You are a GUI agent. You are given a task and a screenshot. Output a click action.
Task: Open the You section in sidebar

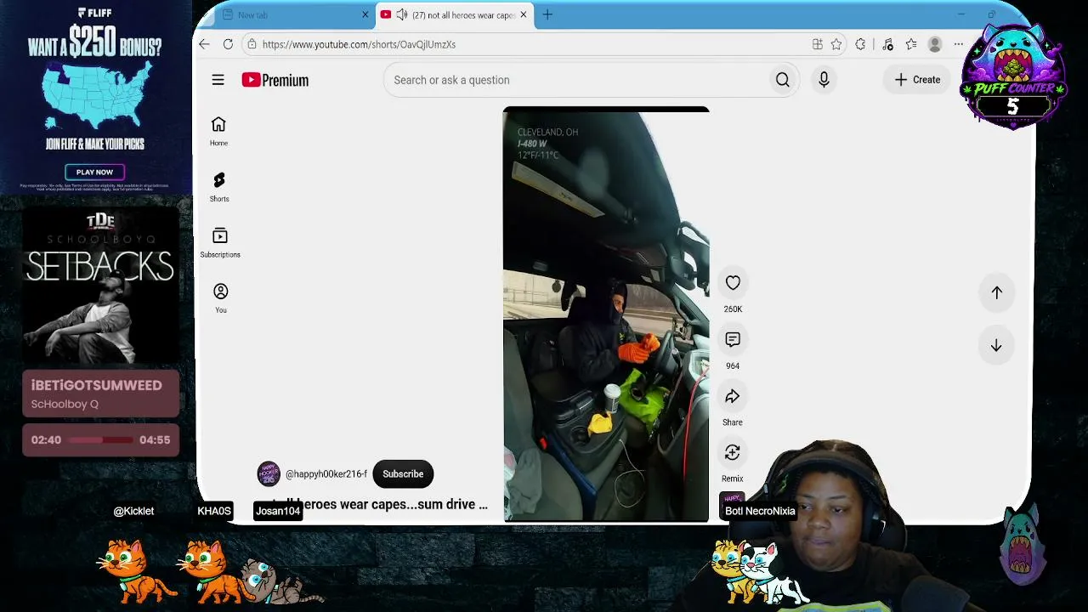220,298
